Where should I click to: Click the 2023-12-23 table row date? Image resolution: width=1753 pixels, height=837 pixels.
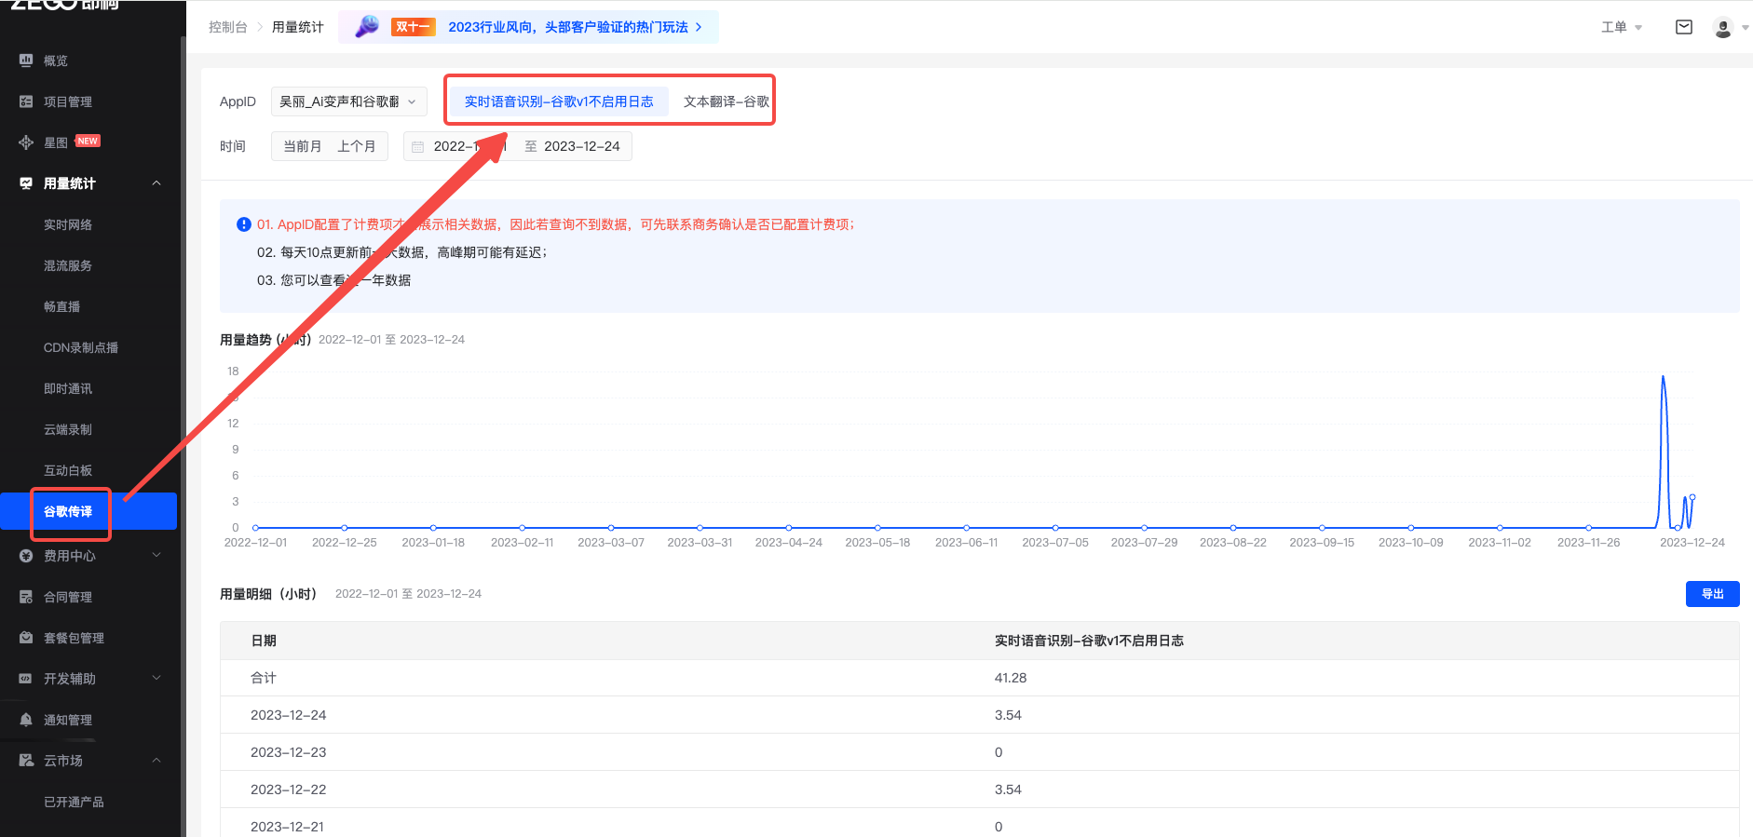coord(288,752)
